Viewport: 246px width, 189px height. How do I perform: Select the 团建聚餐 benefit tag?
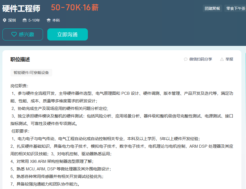click(212, 8)
